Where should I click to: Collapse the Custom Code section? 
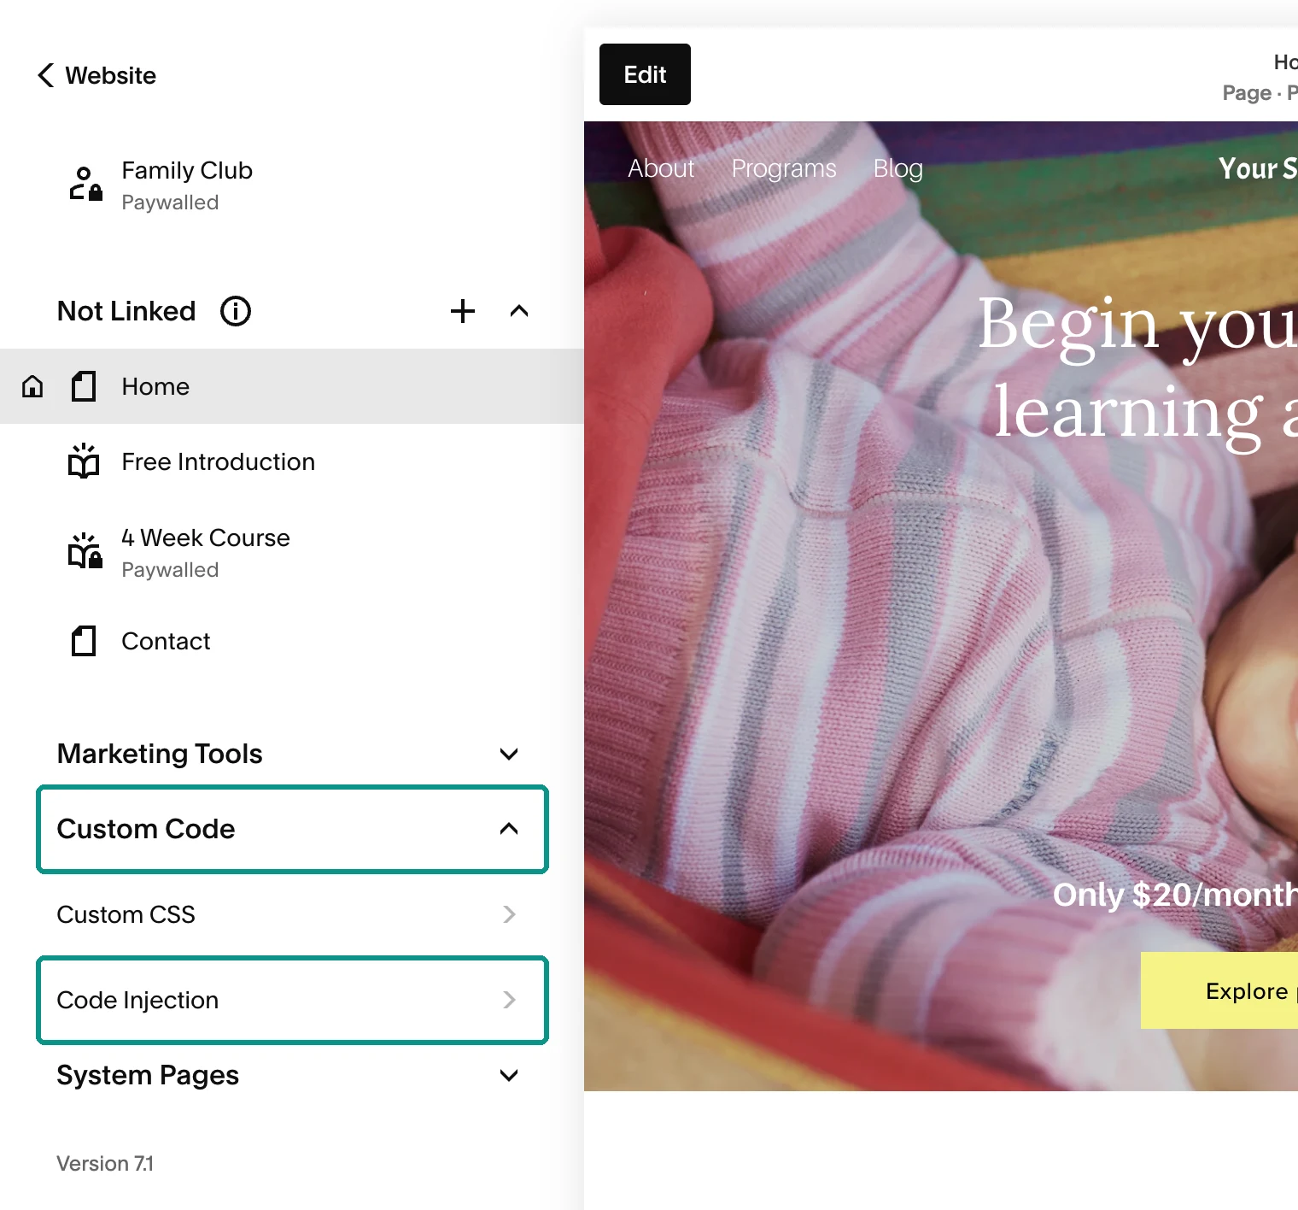click(509, 829)
